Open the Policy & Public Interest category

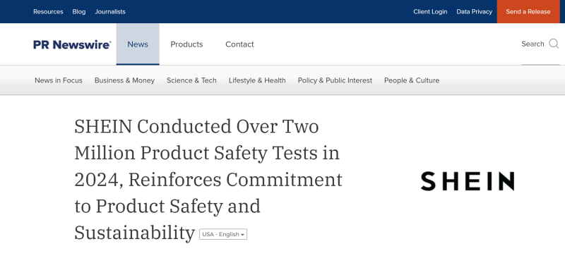click(335, 80)
